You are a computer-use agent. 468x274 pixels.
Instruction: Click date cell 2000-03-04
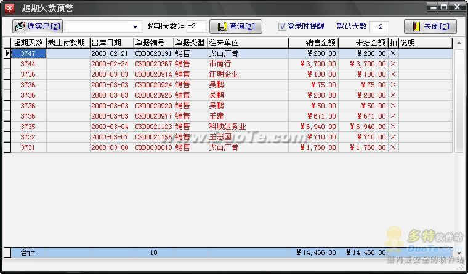(x=112, y=127)
